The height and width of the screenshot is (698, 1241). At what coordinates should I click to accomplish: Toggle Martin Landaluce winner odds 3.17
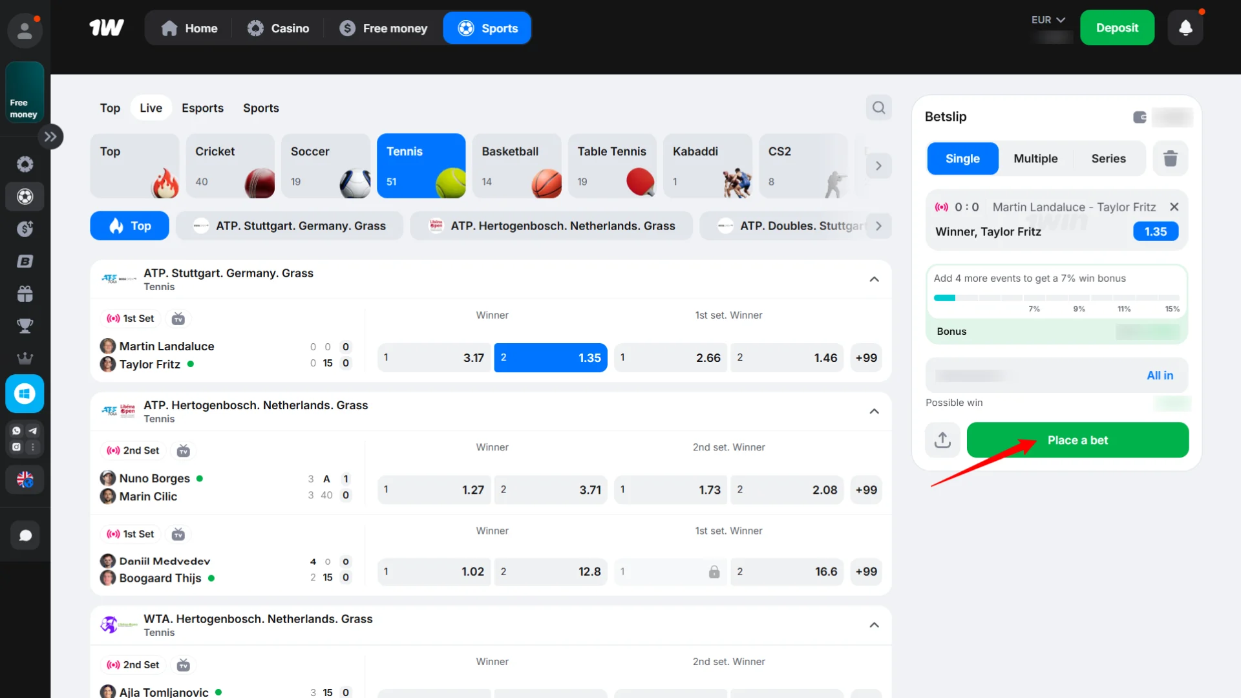click(434, 357)
